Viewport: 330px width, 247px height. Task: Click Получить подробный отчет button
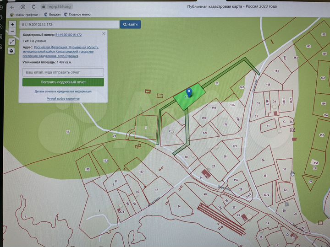pos(63,82)
